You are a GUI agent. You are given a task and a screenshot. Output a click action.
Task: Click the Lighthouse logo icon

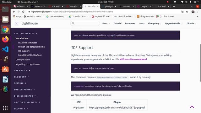(x=17, y=23)
